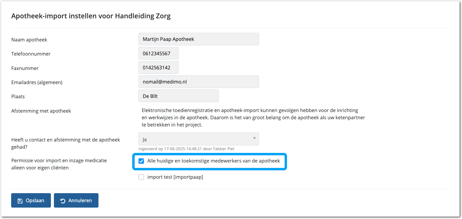Click the floppy disk save icon
Image resolution: width=462 pixels, height=219 pixels.
pos(20,201)
